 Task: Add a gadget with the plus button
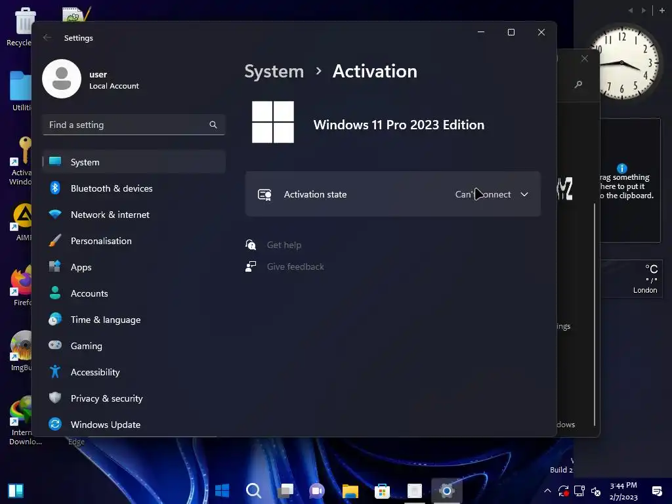click(661, 10)
